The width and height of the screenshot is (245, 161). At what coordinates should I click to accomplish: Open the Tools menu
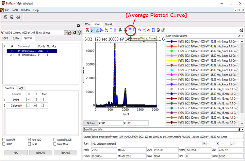(15, 10)
